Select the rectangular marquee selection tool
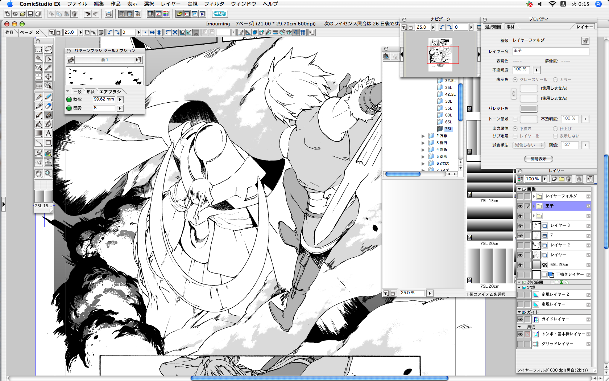This screenshot has width=609, height=381. (x=39, y=49)
